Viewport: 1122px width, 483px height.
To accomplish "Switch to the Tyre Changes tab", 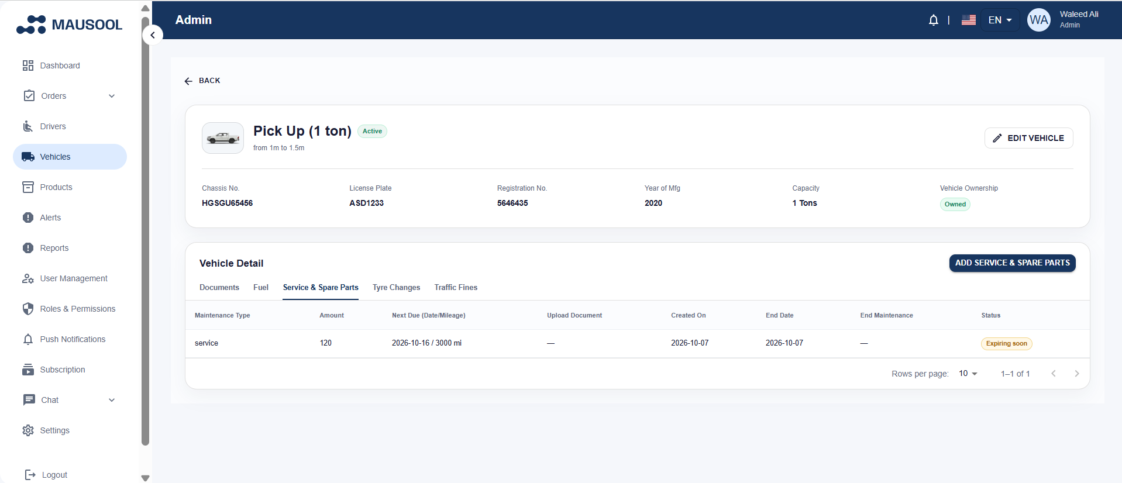I will (x=396, y=288).
